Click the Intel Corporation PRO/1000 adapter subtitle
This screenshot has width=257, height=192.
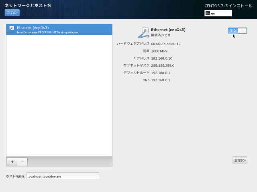click(x=47, y=32)
